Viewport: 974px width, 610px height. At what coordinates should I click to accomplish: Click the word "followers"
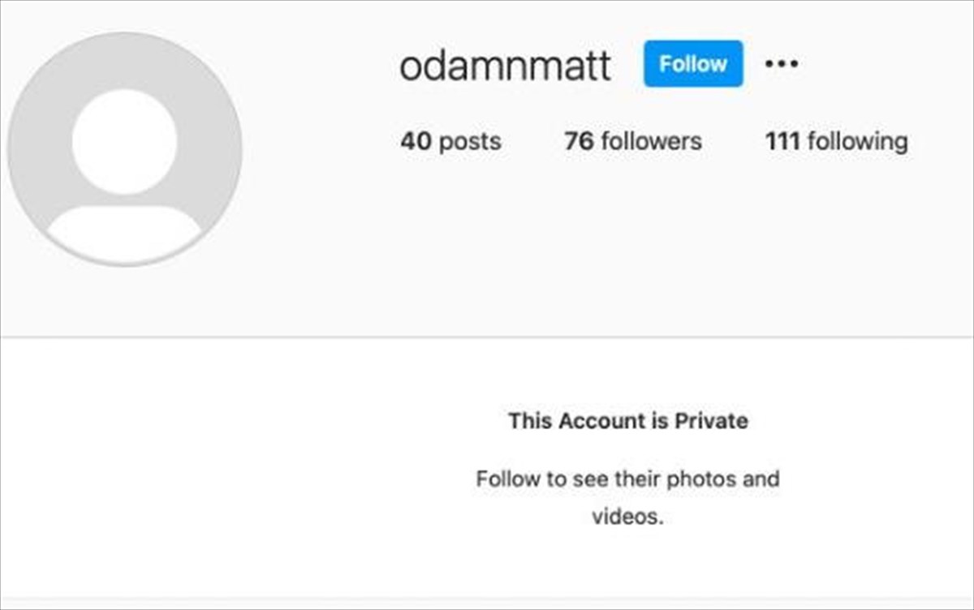click(x=651, y=141)
